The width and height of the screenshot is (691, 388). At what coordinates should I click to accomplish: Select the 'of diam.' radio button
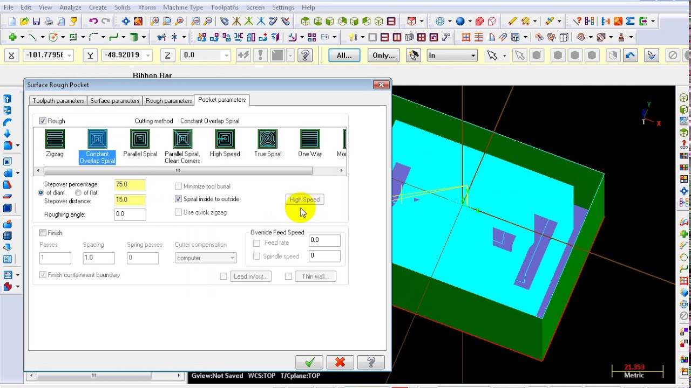point(41,193)
